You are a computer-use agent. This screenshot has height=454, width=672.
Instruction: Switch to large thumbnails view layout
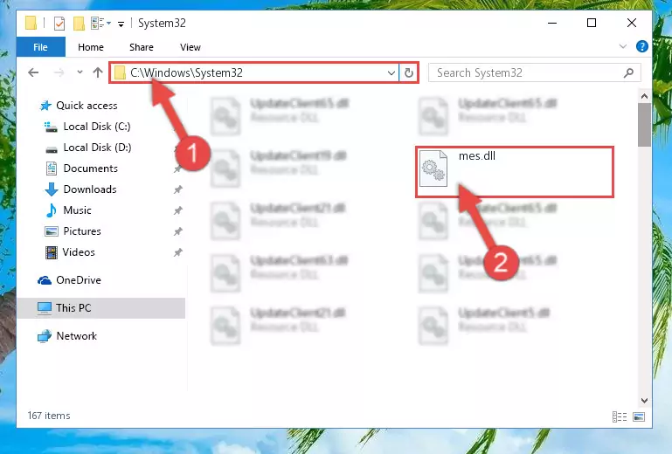point(639,416)
